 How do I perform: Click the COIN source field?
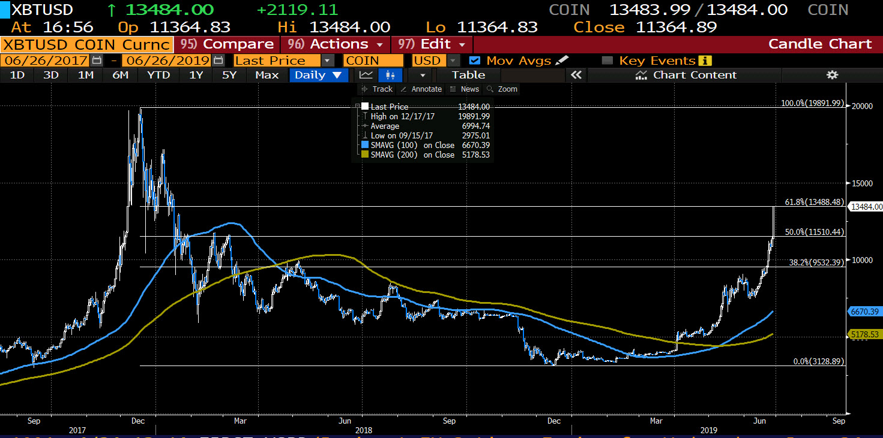(x=373, y=61)
